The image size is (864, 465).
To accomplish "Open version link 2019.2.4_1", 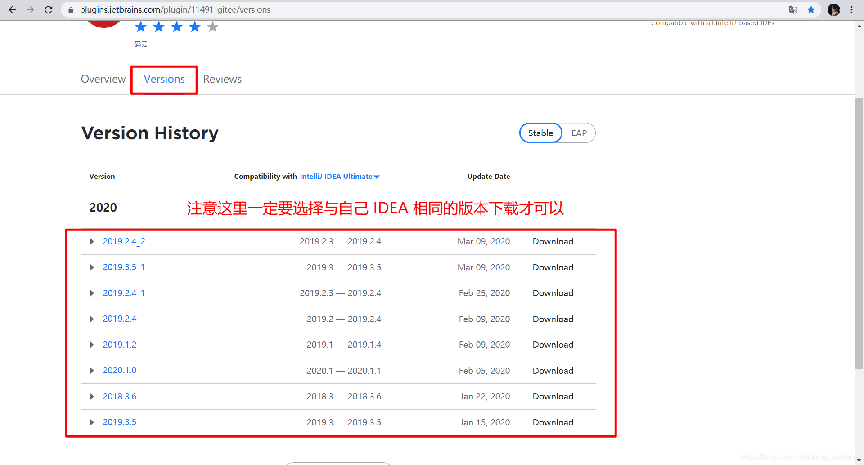I will (x=124, y=293).
